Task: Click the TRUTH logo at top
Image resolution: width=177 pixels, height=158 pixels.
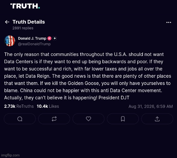Action: coord(25,6)
